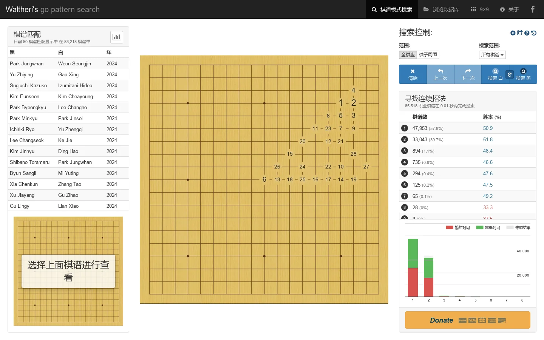
Task: Click candidate move 1 on the board
Action: point(341,103)
